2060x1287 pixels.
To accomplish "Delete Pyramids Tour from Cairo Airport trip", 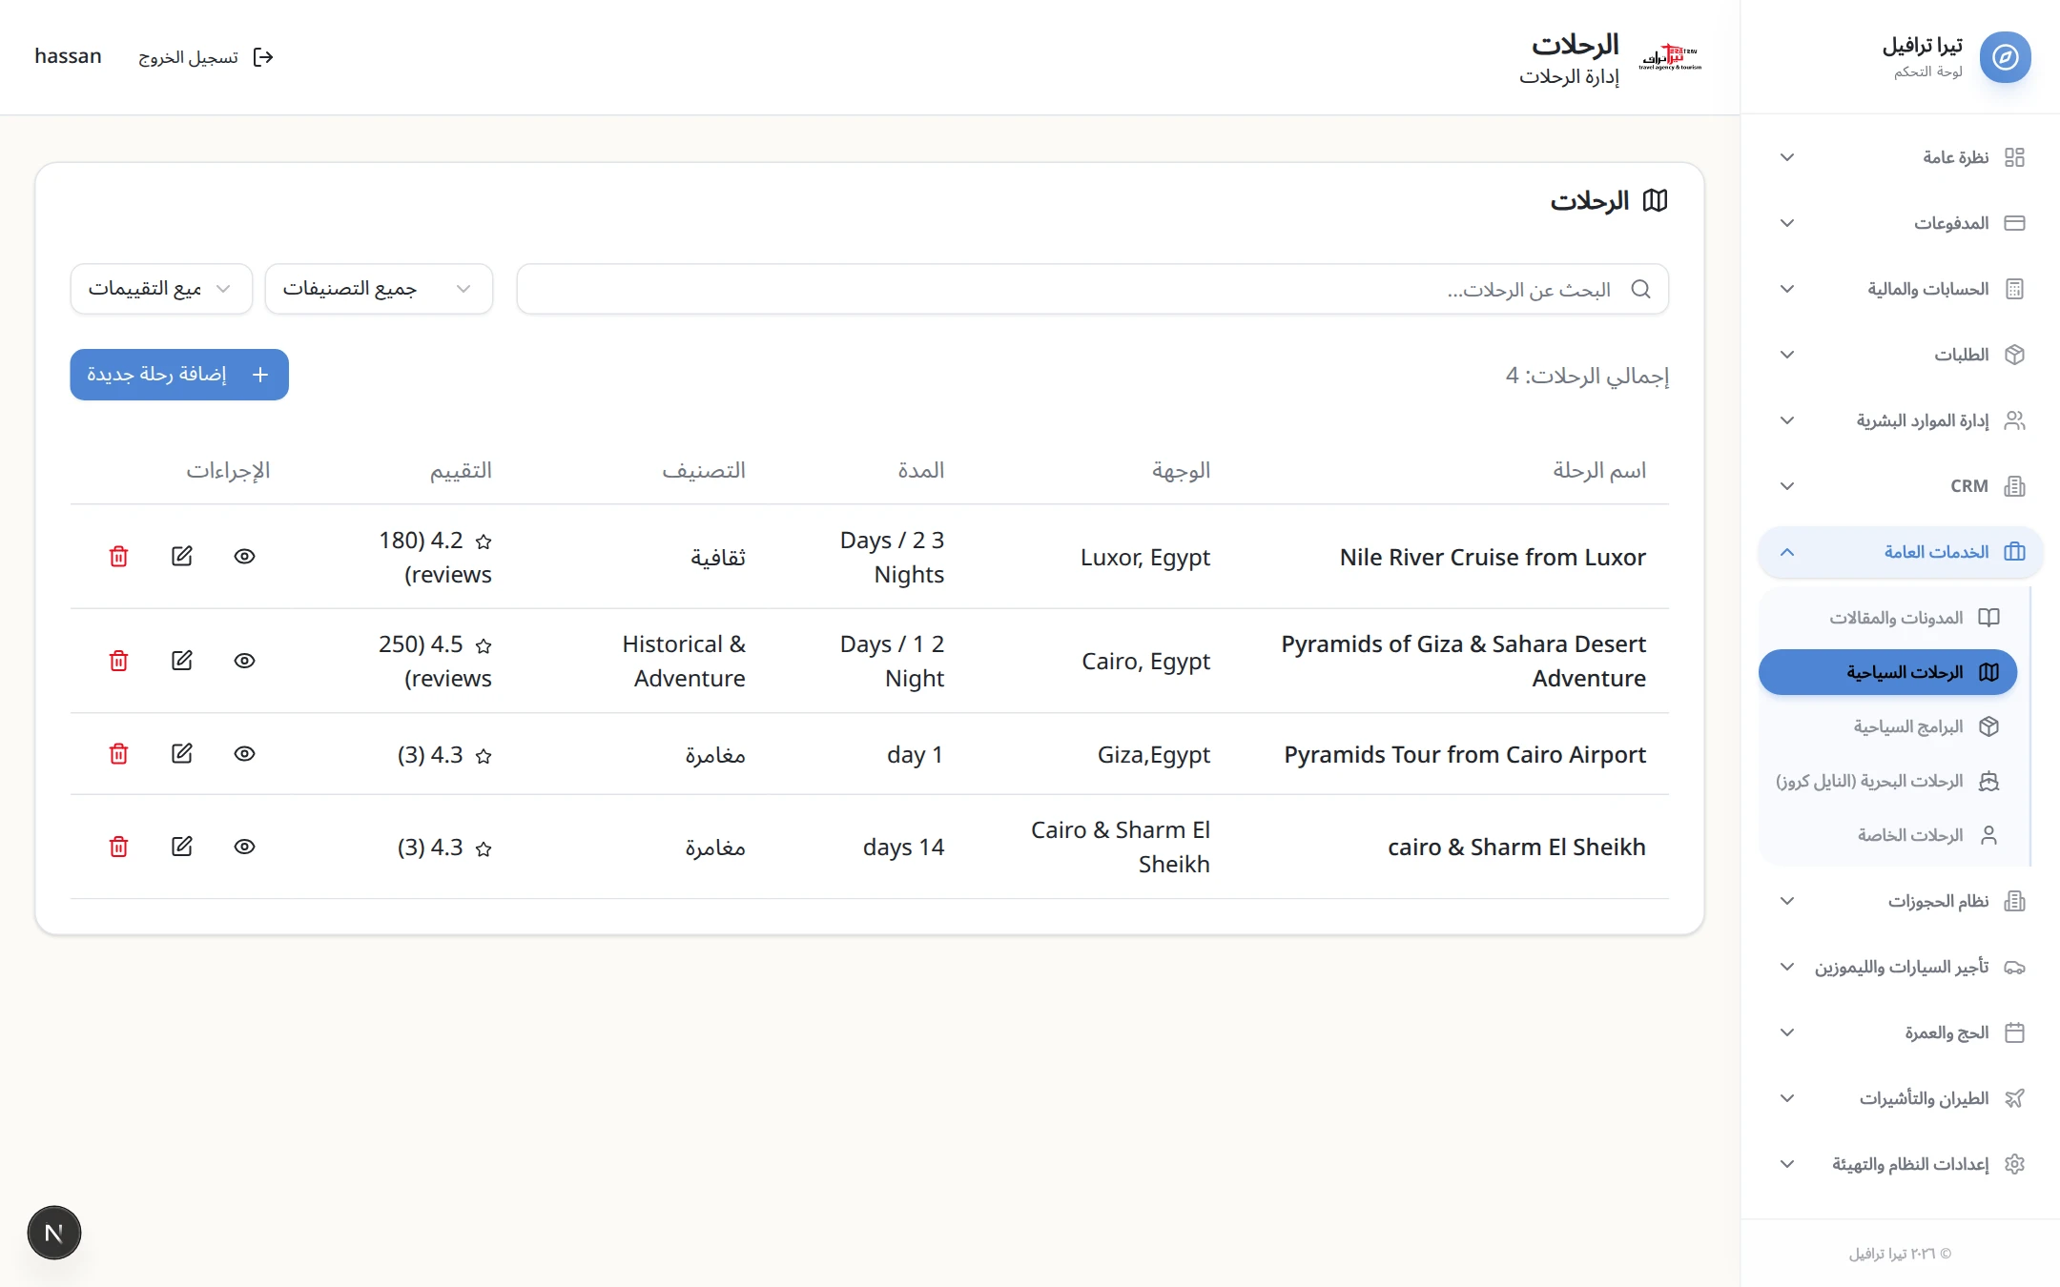I will coord(118,754).
